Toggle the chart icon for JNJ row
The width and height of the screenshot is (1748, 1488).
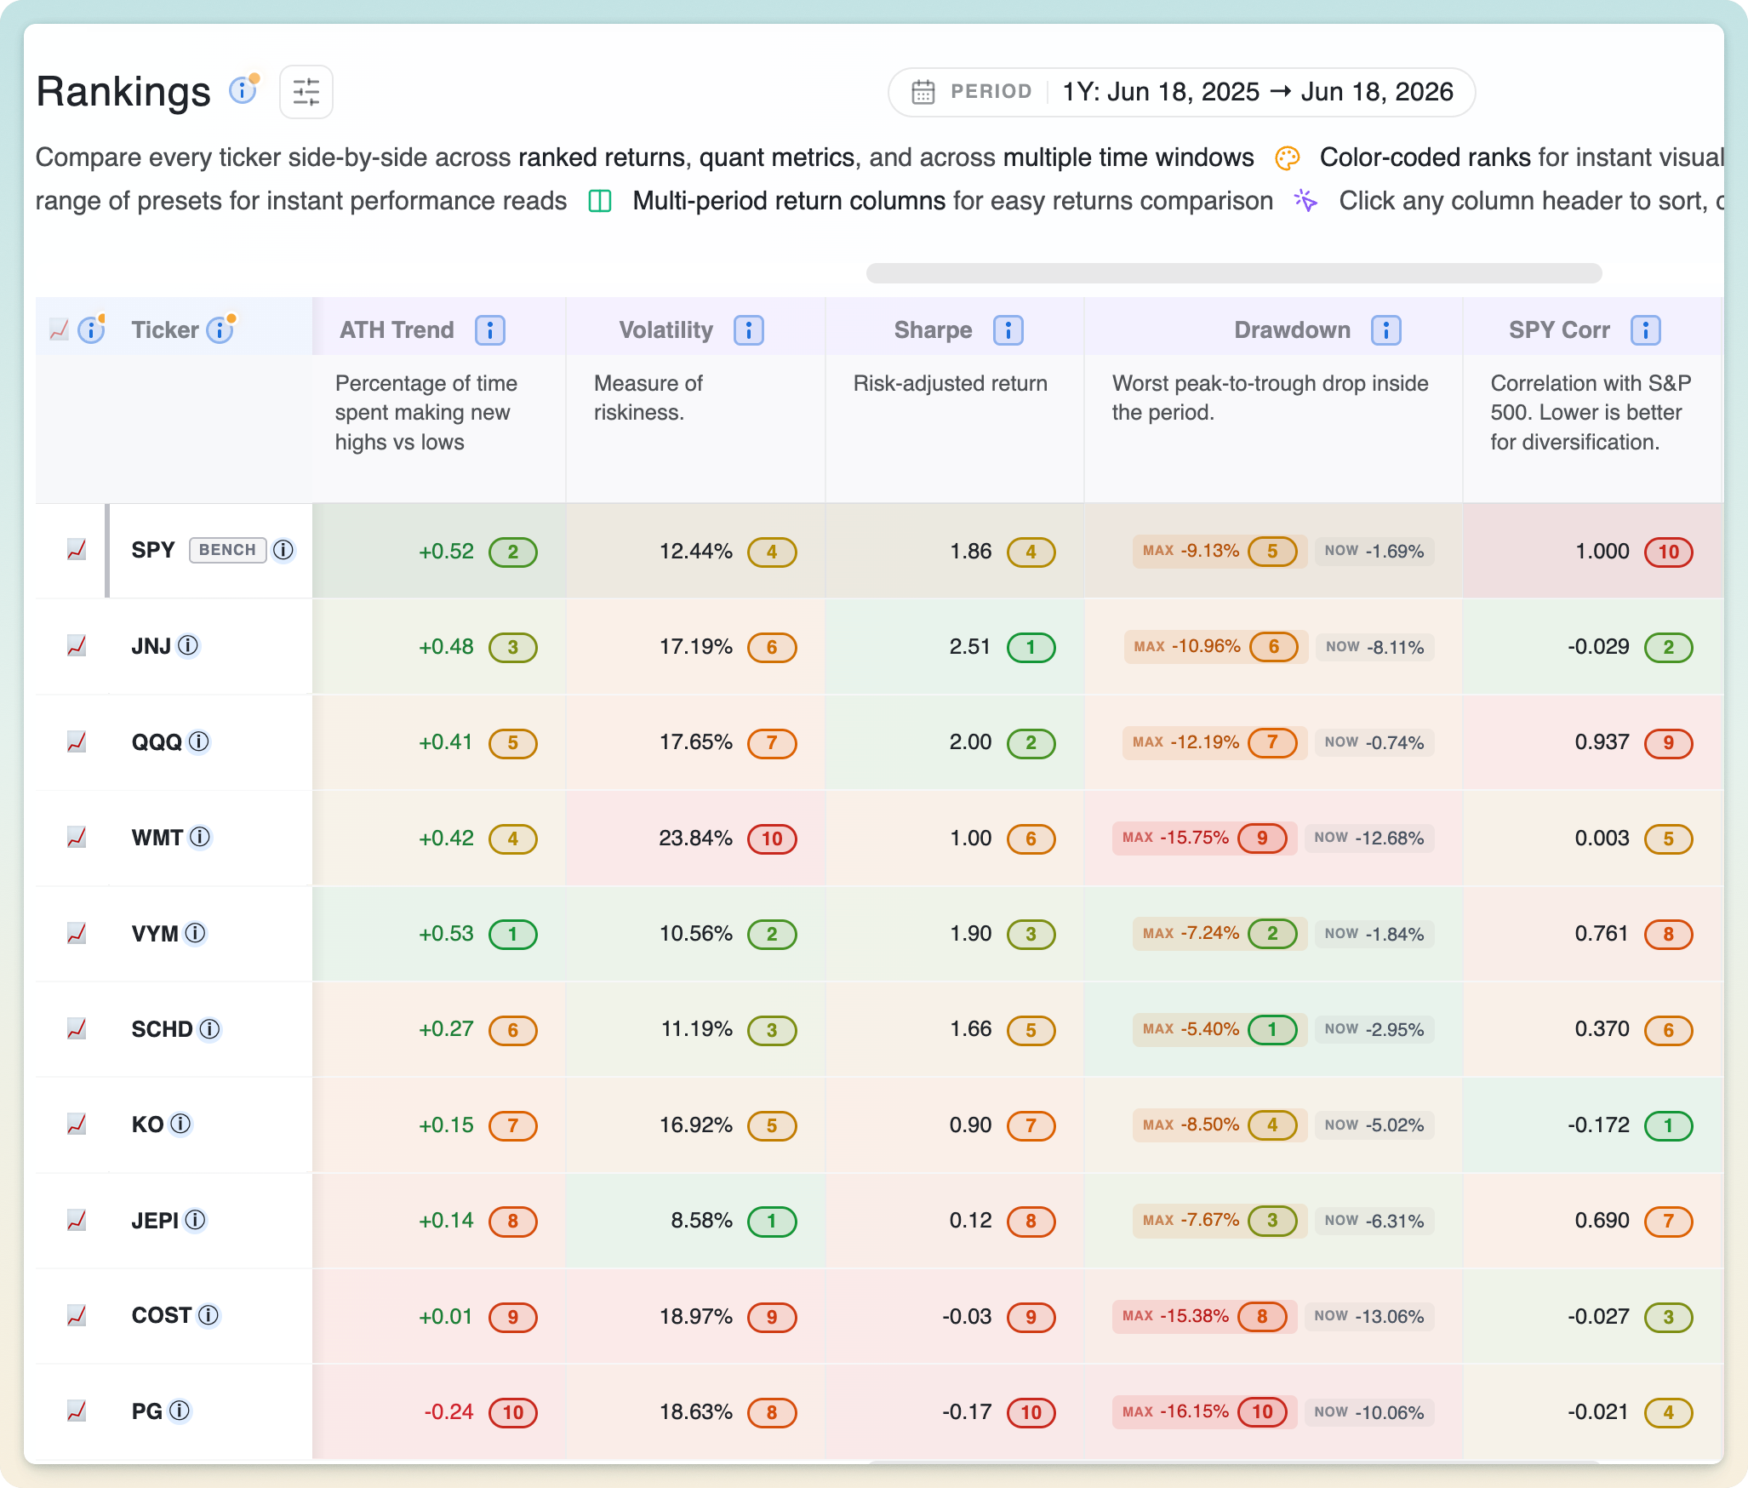pyautogui.click(x=77, y=646)
